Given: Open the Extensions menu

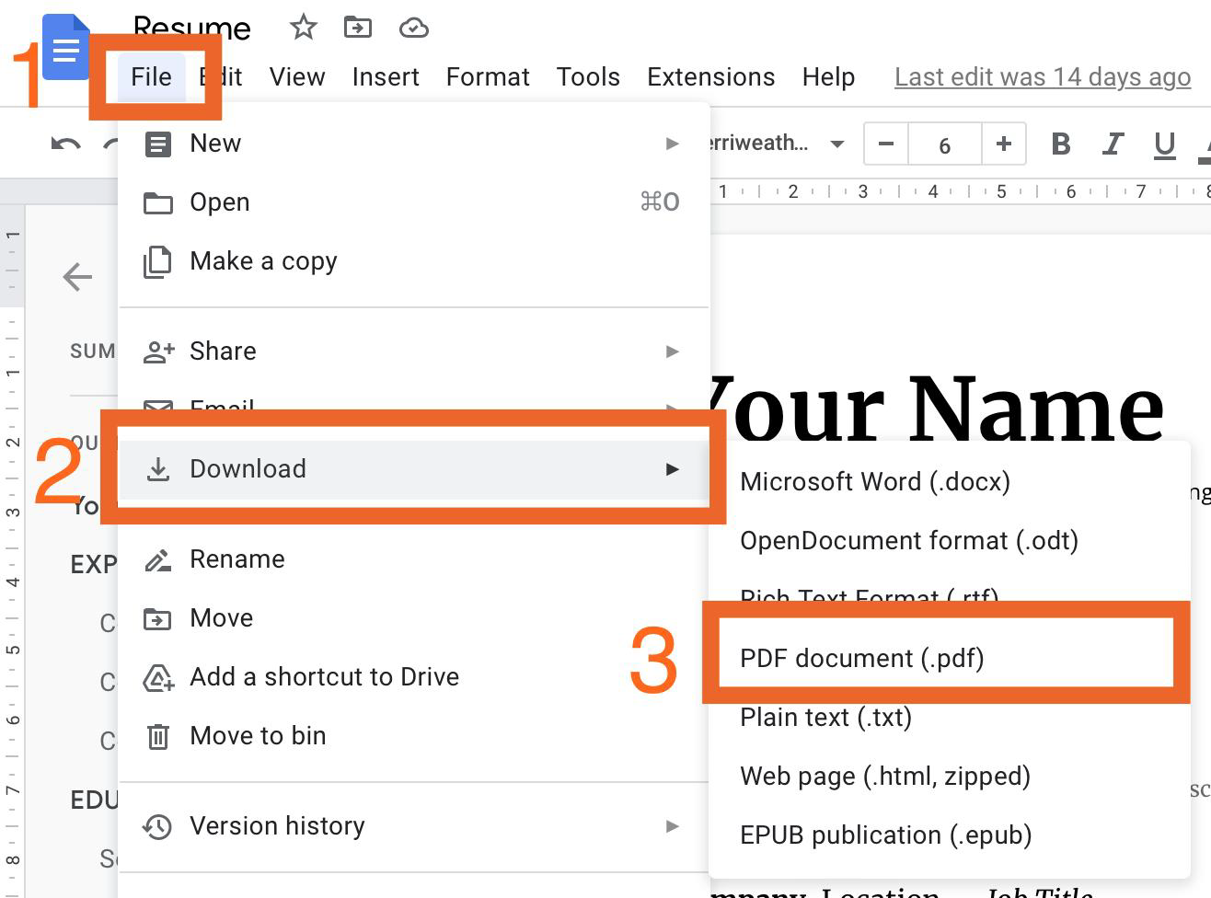Looking at the screenshot, I should (x=710, y=77).
